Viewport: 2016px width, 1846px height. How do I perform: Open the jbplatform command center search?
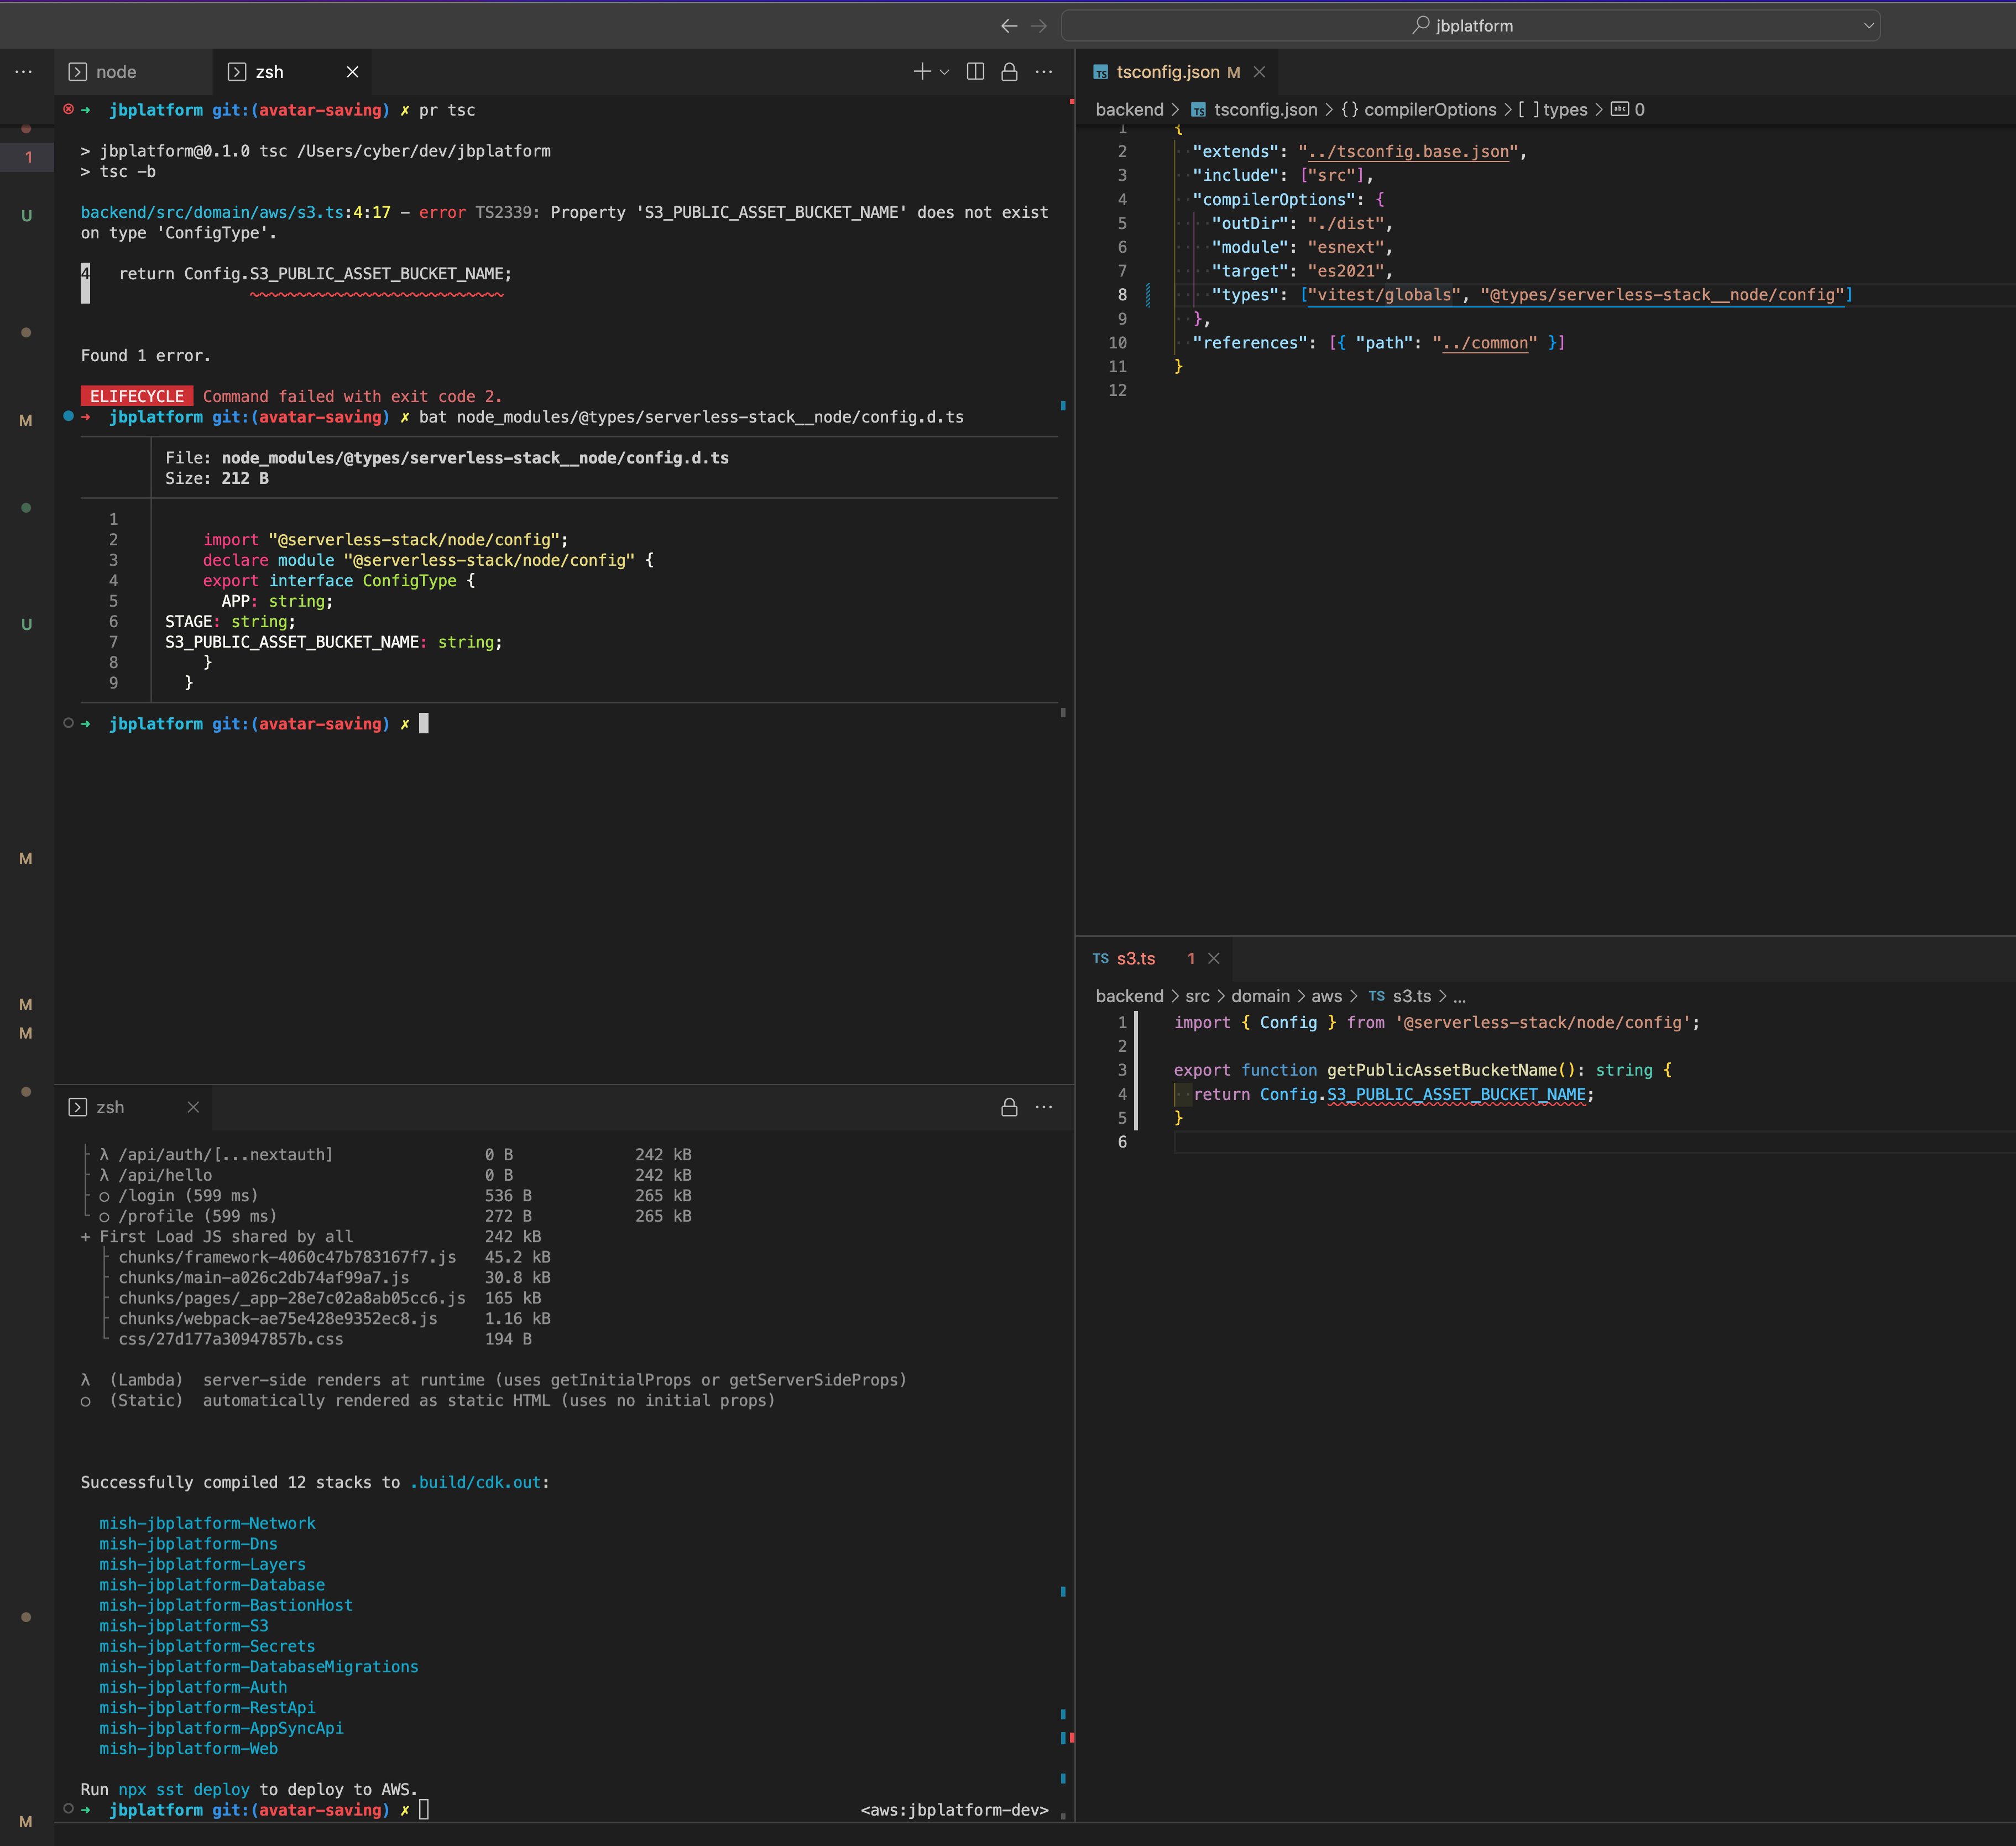[x=1470, y=26]
